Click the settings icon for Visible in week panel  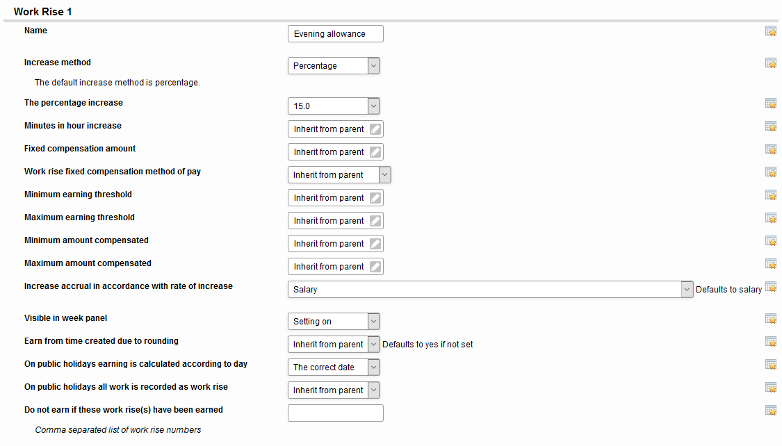click(x=770, y=319)
